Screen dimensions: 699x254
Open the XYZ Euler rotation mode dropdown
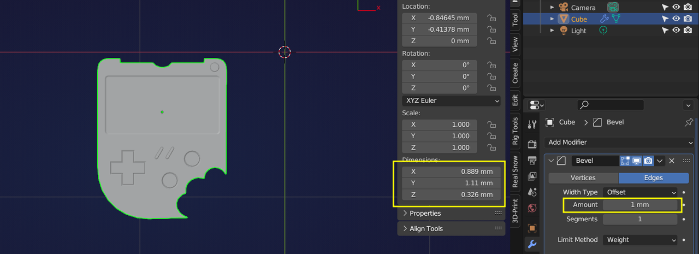coord(451,101)
